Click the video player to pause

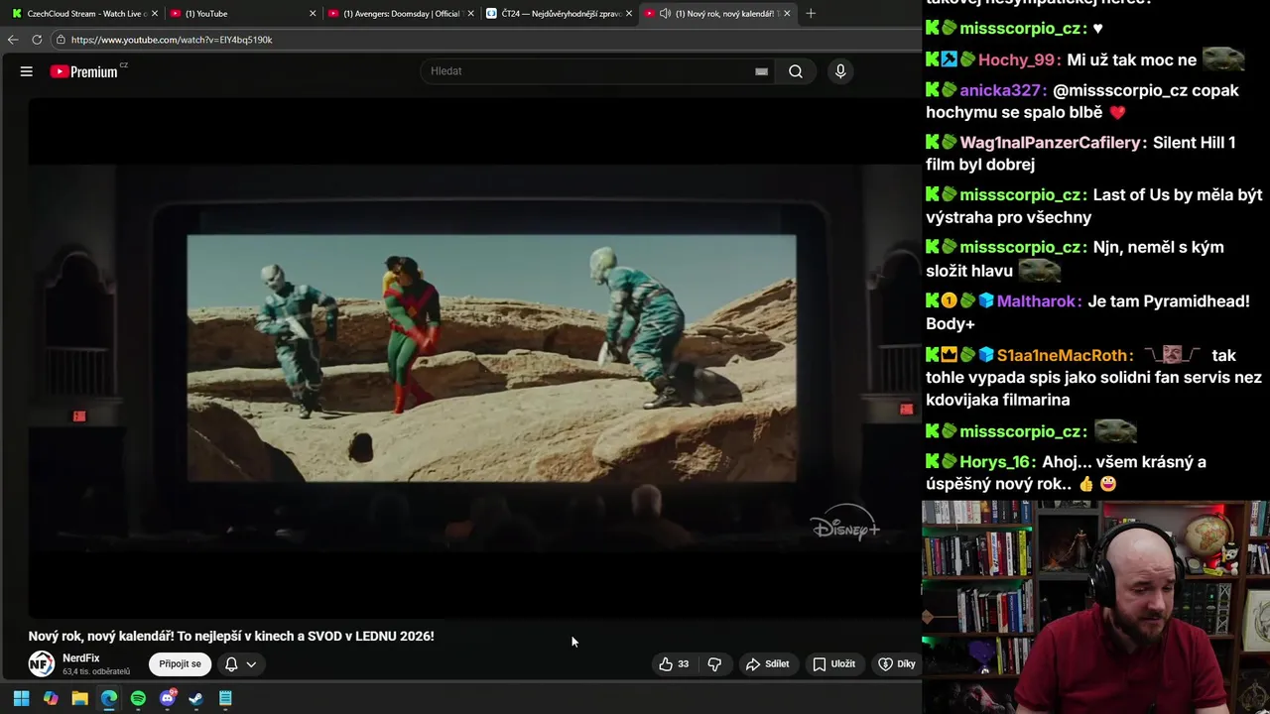pos(474,357)
